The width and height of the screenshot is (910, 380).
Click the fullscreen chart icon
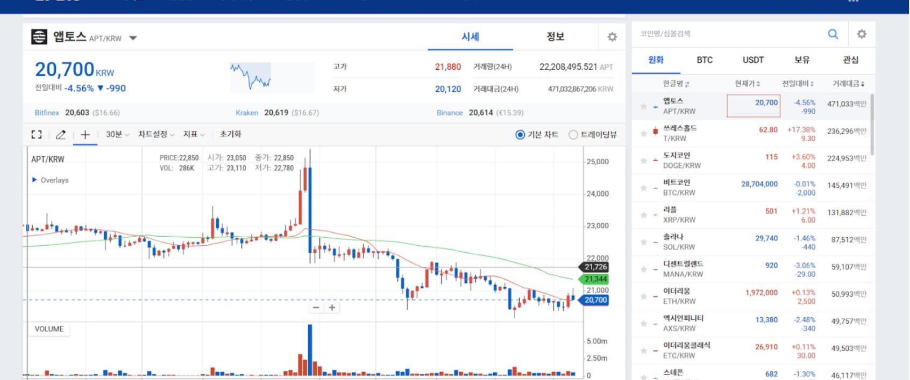click(37, 135)
